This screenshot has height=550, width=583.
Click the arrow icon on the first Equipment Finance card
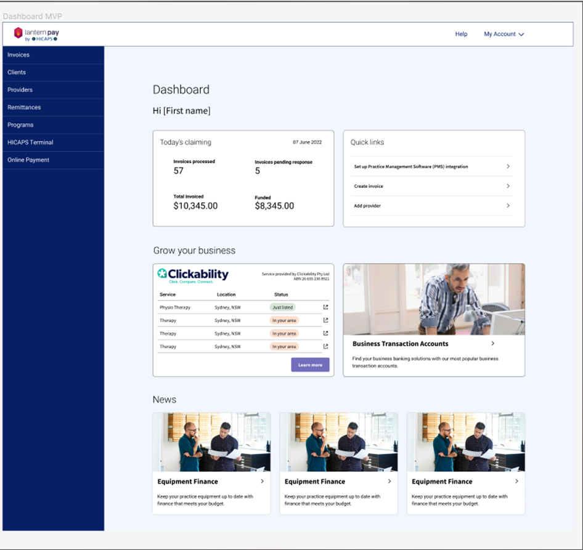(263, 482)
